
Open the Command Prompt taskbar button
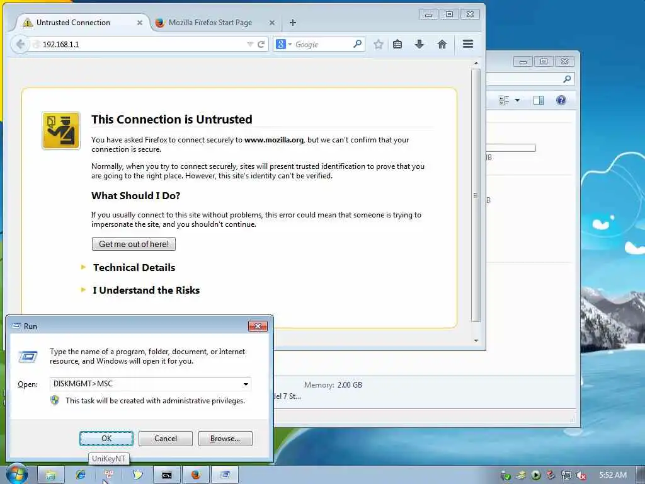point(166,475)
